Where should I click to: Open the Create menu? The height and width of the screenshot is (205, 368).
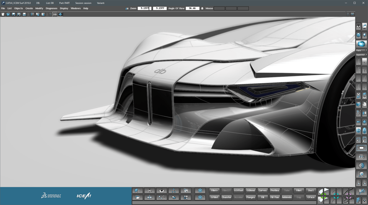[29, 8]
